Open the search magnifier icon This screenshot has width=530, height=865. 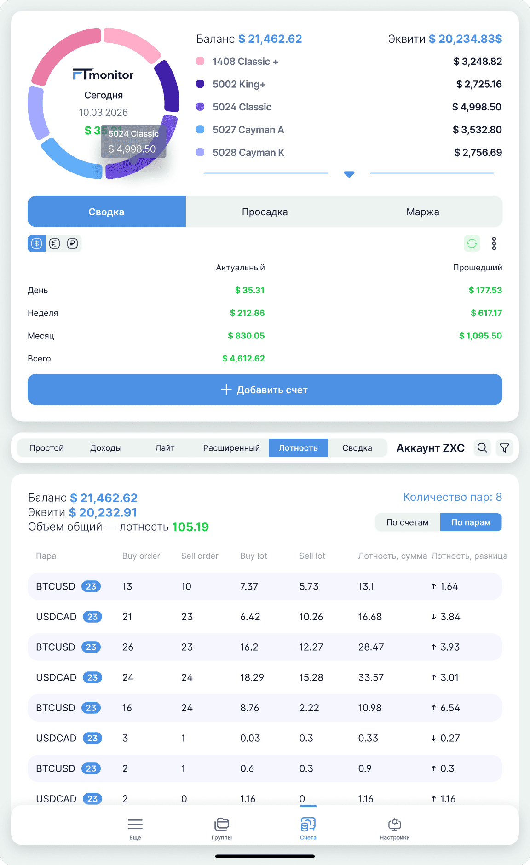(x=482, y=447)
